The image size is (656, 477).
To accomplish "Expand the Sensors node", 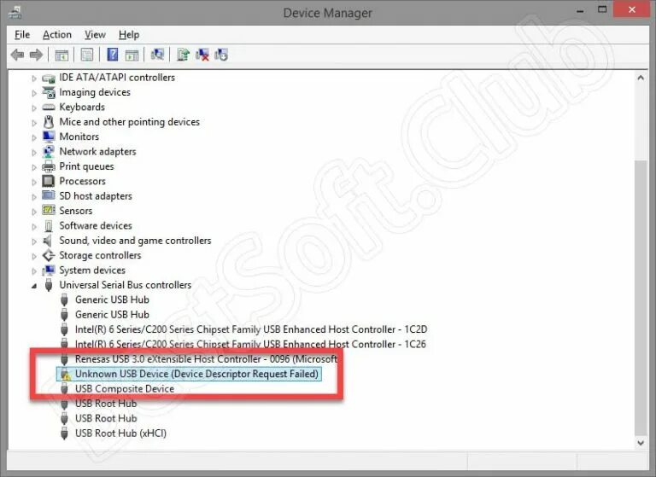I will tap(34, 212).
